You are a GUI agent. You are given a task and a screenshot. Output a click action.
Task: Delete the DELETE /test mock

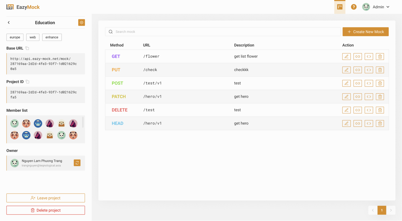(x=380, y=110)
